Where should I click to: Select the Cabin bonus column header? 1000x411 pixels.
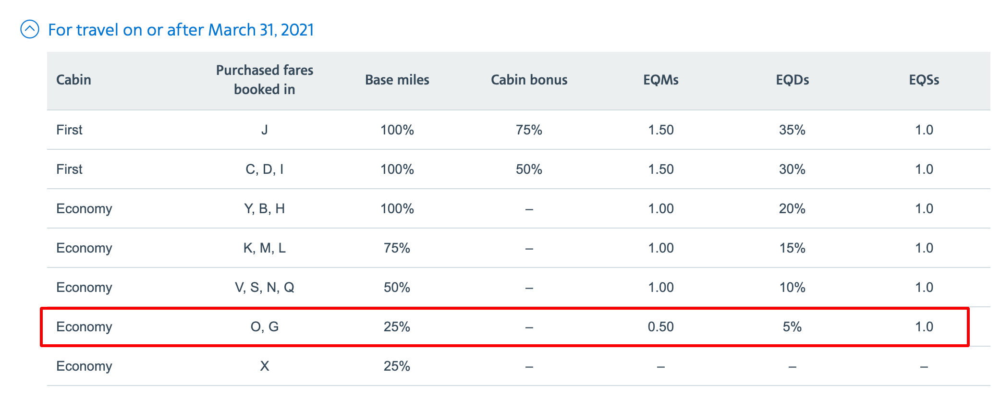coord(529,80)
